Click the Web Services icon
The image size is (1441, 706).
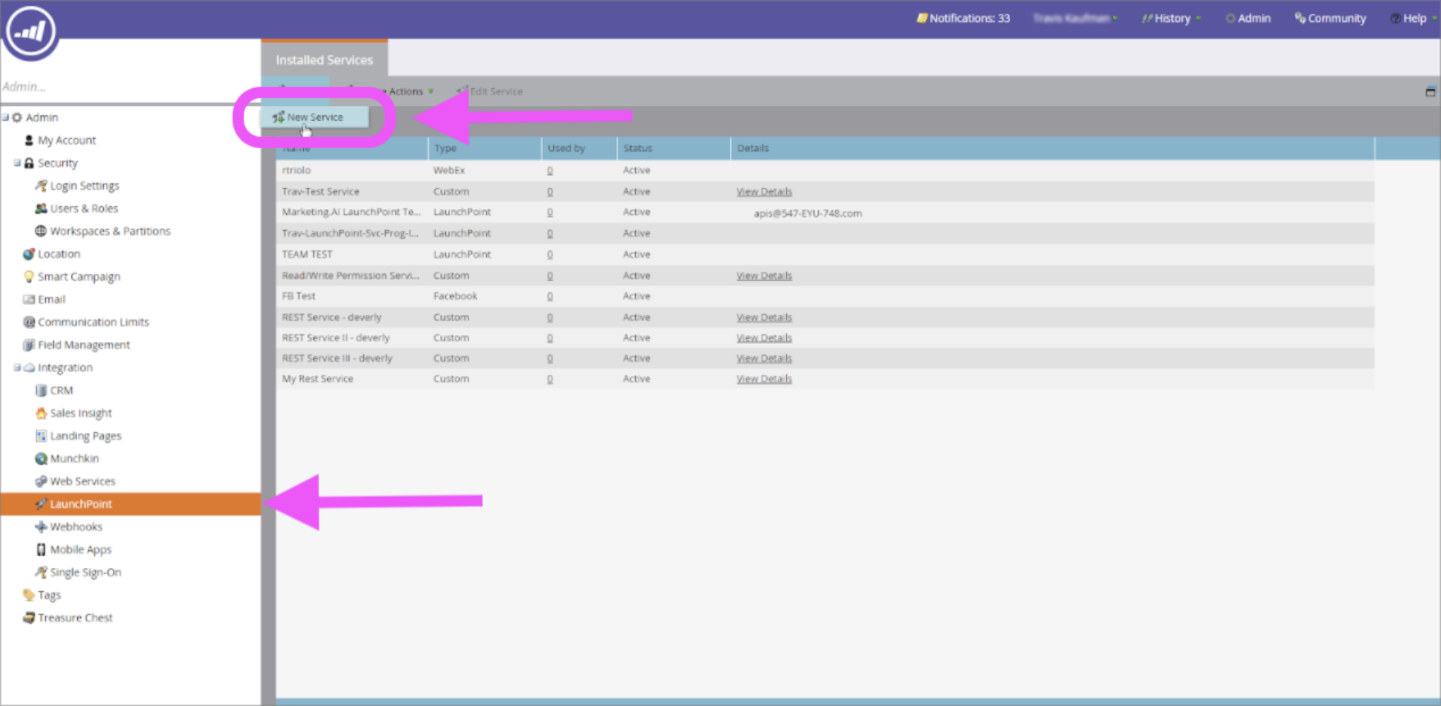[x=41, y=481]
